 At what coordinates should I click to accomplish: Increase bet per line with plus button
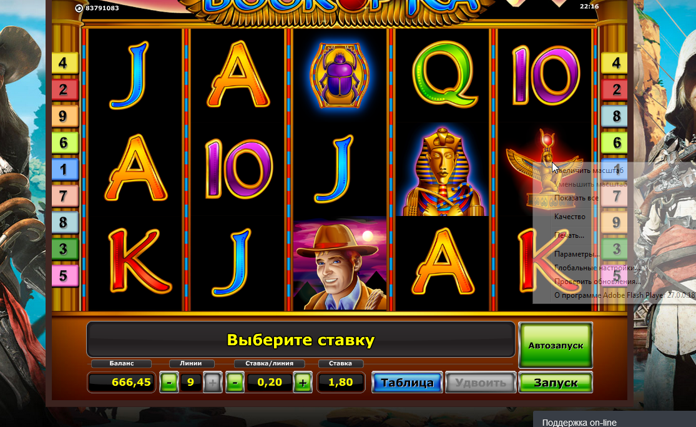point(303,383)
